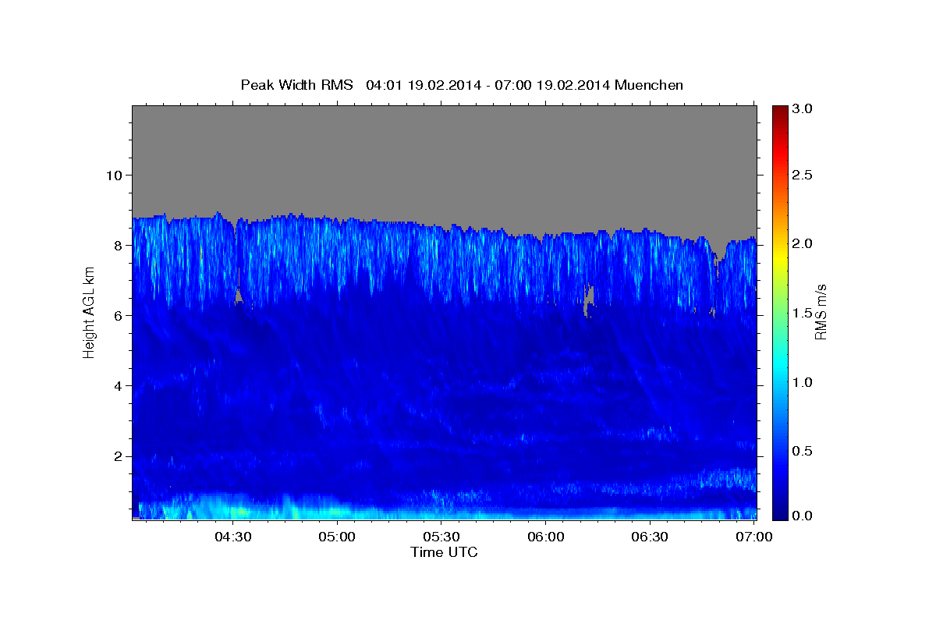Click the 07:00 time tick label
This screenshot has width=936, height=624.
tap(753, 537)
